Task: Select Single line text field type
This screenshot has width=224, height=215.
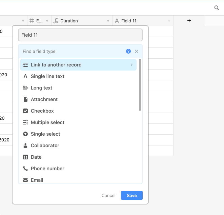Action: (x=47, y=76)
